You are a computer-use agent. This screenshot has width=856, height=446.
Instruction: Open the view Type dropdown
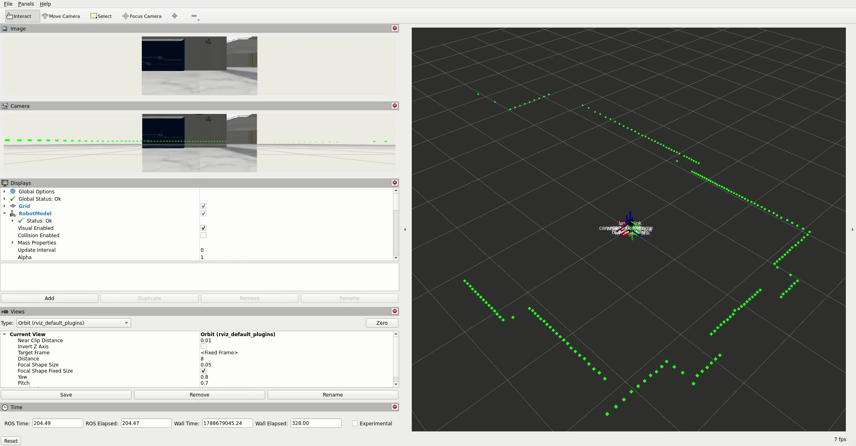(73, 323)
